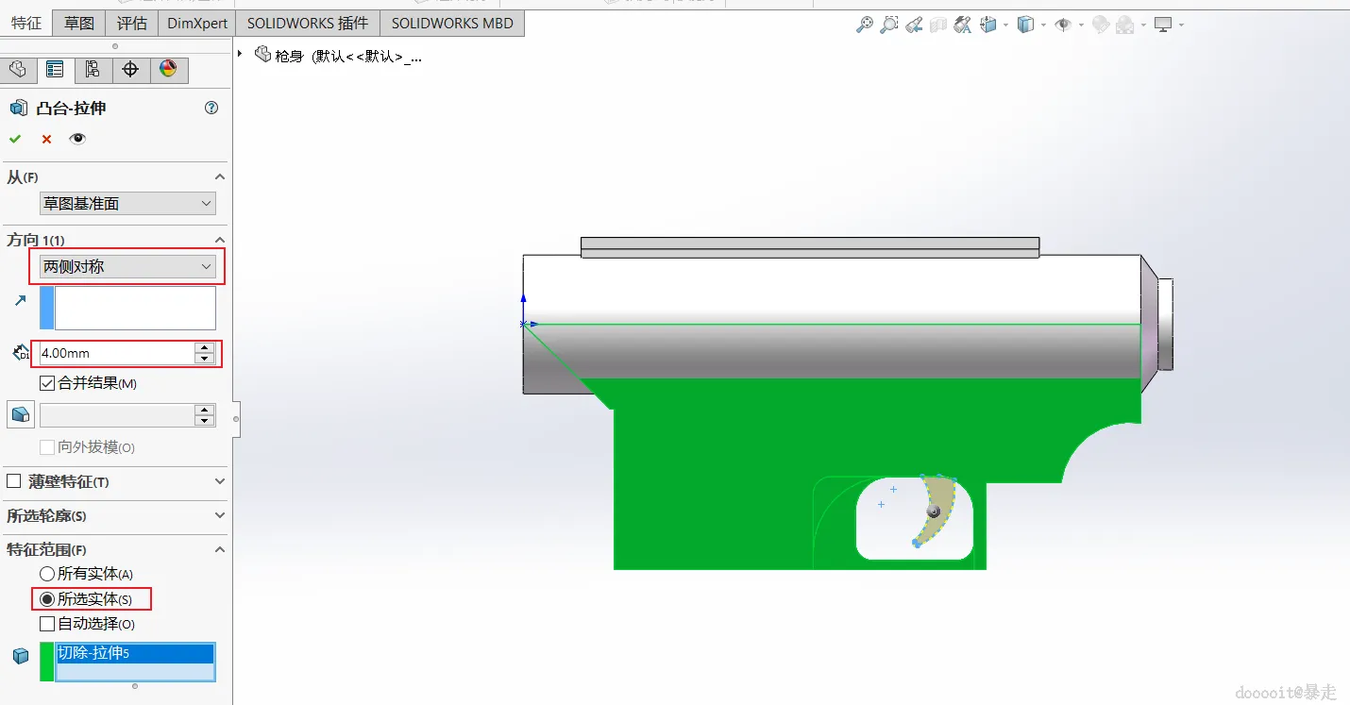1350x705 pixels.
Task: Click the 枪身 part icon in flyout tree
Action: (x=262, y=55)
